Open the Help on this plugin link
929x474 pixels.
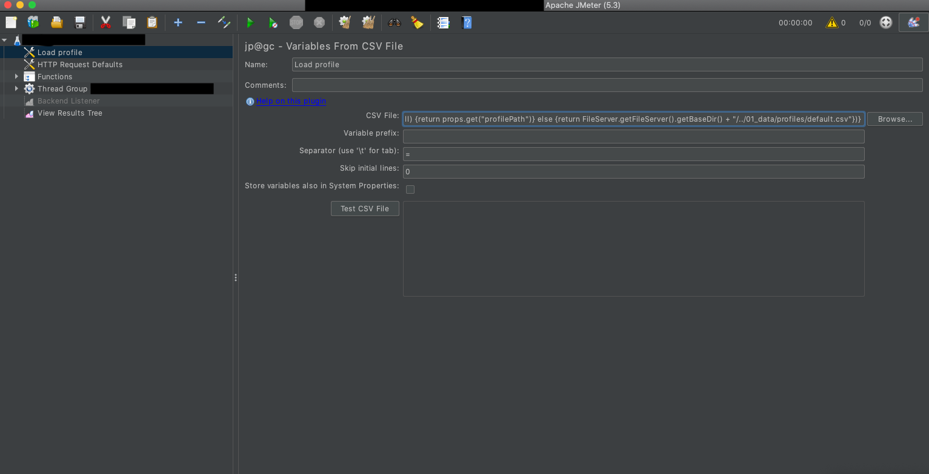coord(291,101)
